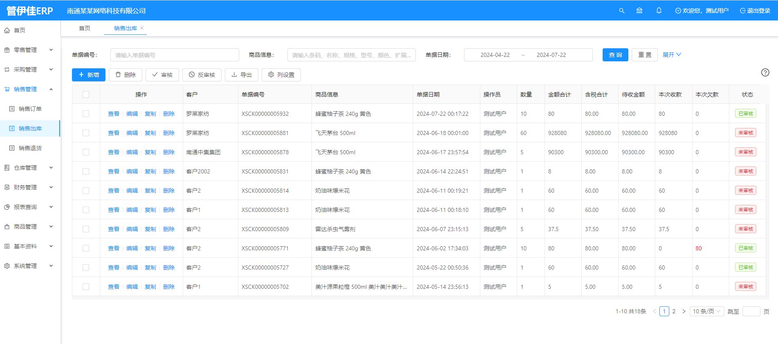
Task: Click 编辑 link for order XSCK00000005881
Action: tap(132, 133)
